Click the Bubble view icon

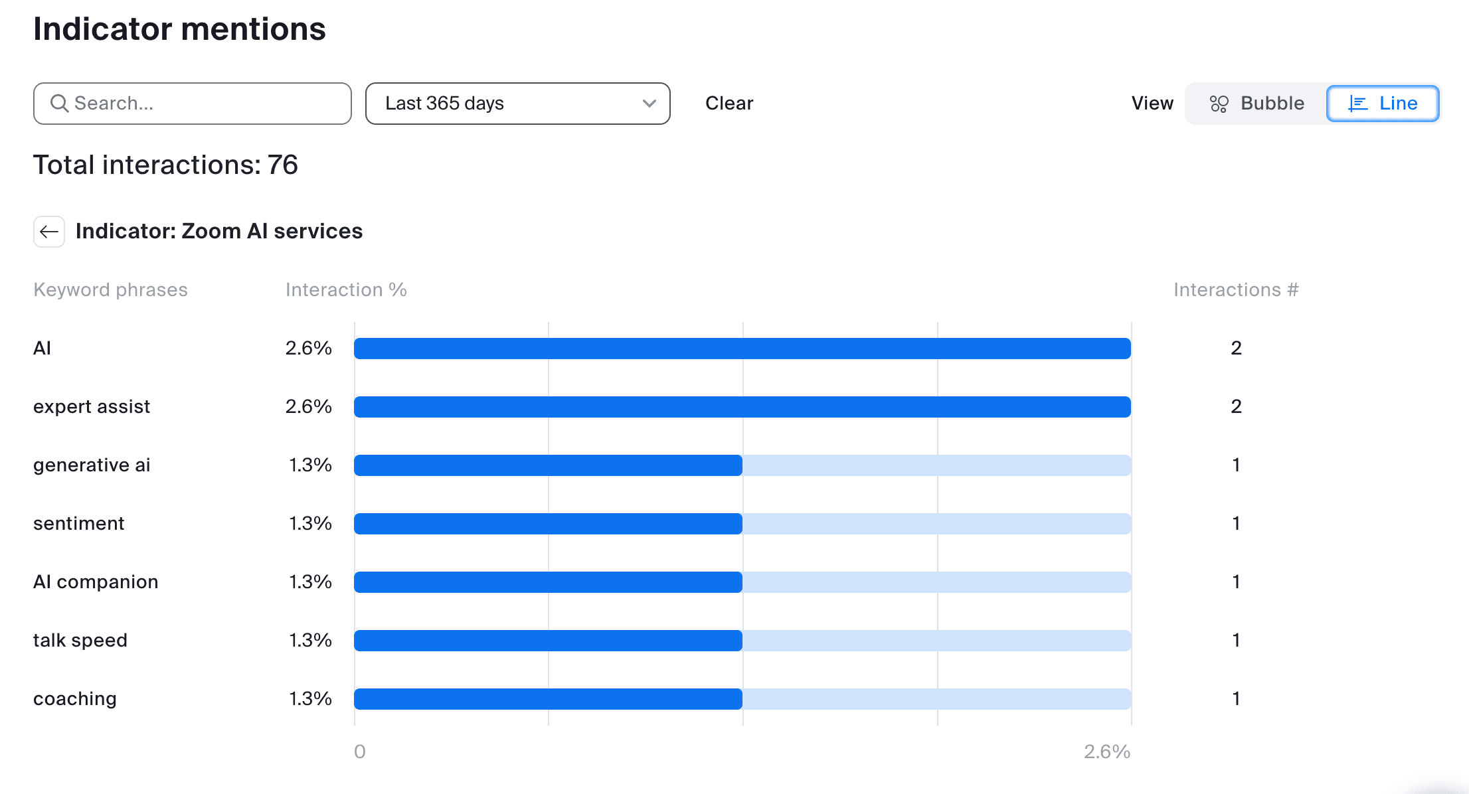tap(1219, 104)
